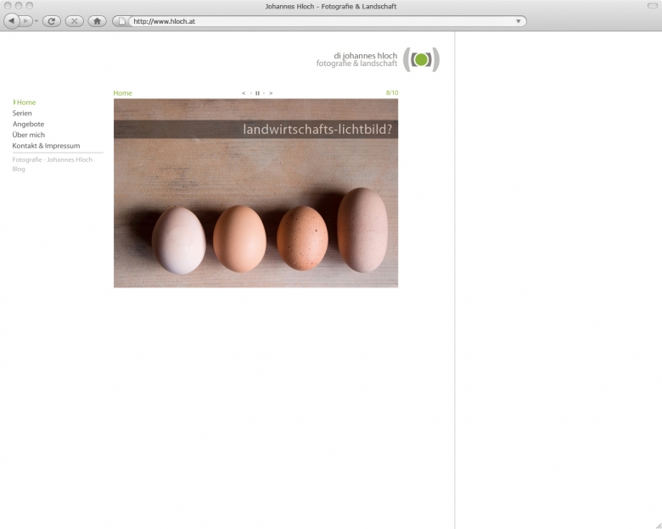Open the back/forward history dropdown arrow
This screenshot has width=662, height=529.
[x=36, y=21]
